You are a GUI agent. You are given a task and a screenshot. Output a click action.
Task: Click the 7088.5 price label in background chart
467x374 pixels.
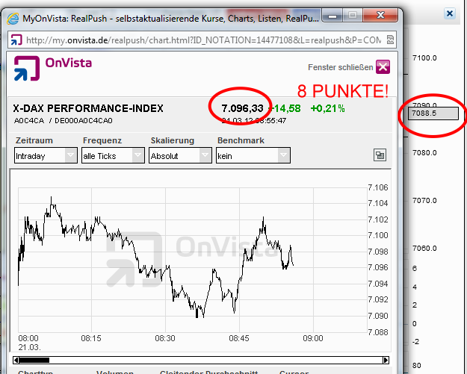433,113
